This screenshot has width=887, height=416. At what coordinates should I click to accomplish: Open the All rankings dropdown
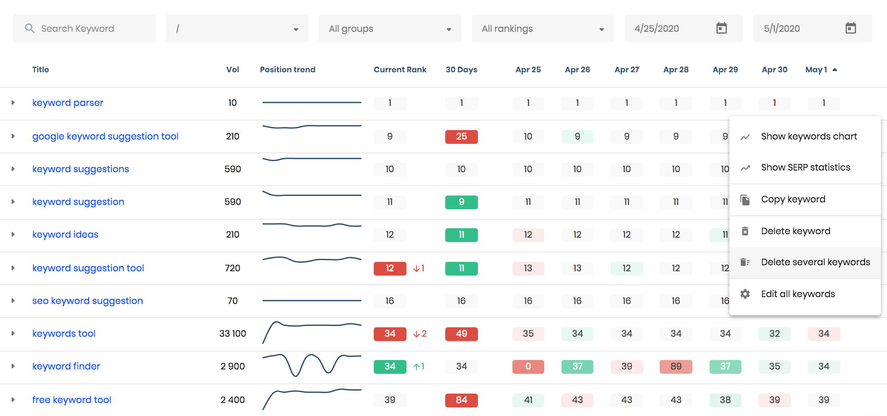pos(543,28)
